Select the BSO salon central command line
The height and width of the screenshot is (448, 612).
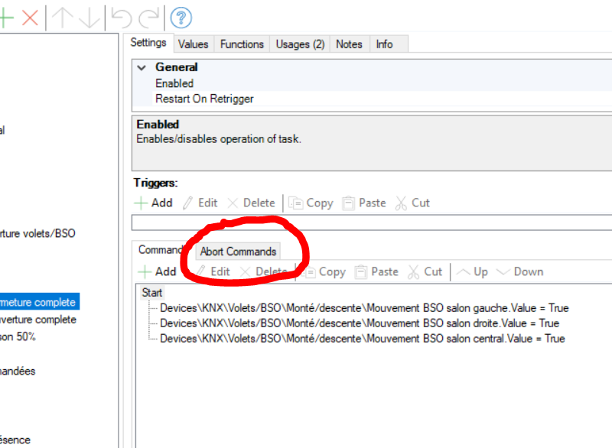(x=362, y=338)
